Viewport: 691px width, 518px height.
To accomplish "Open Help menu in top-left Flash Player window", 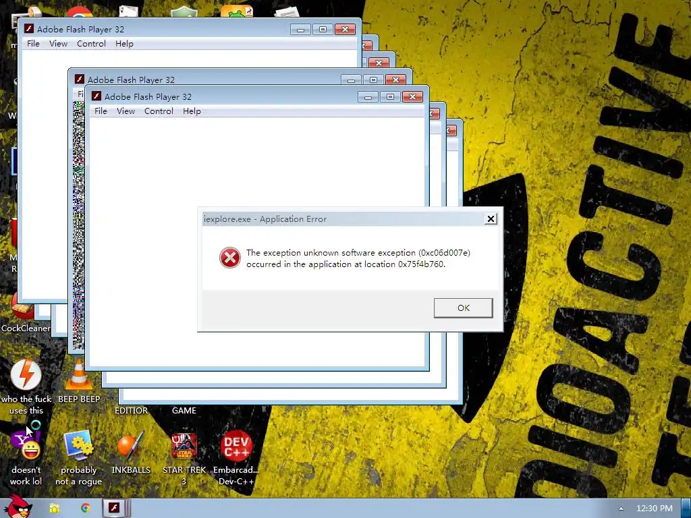I will (x=124, y=44).
